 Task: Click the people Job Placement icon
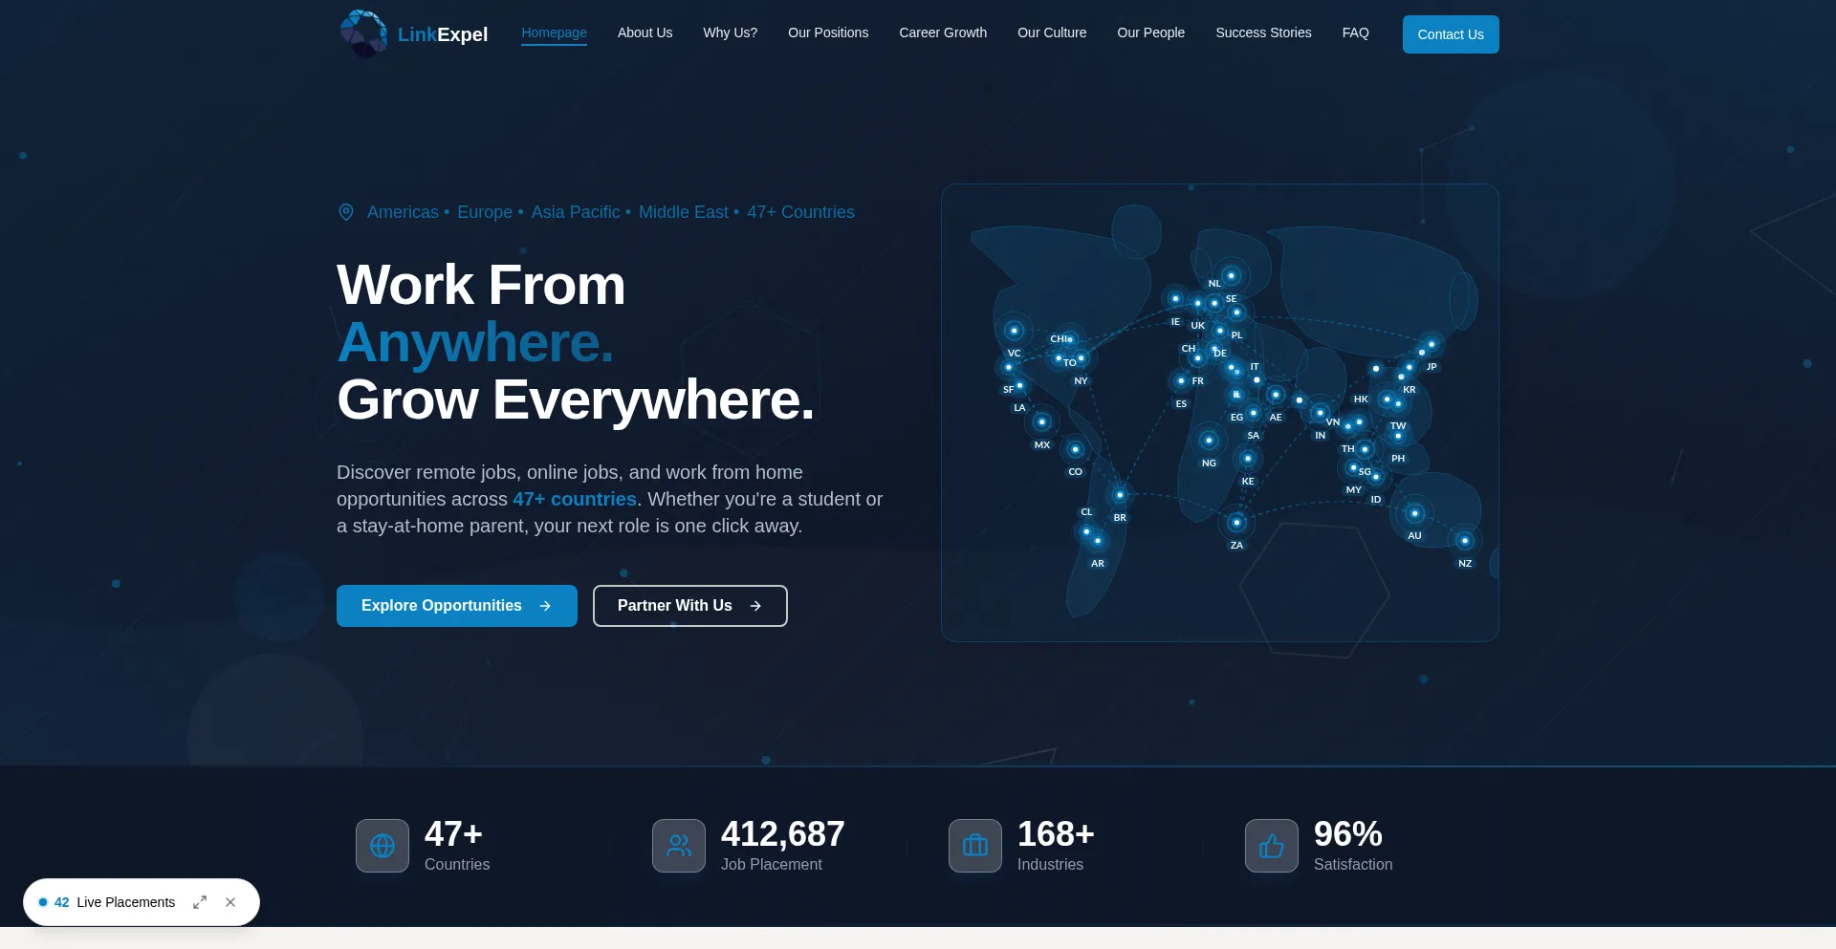click(679, 846)
